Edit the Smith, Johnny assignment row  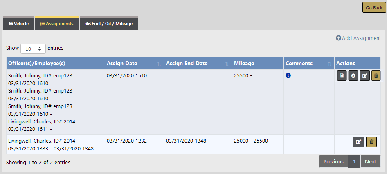click(x=364, y=76)
